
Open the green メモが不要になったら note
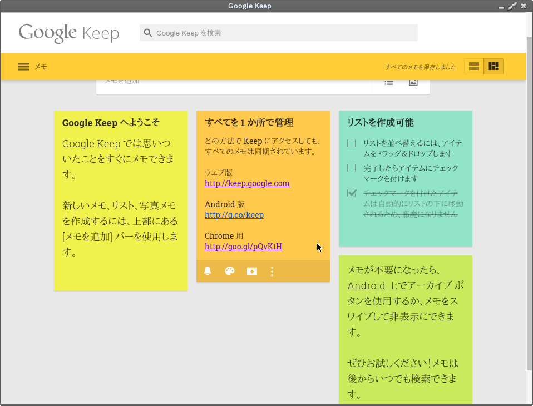click(x=406, y=329)
